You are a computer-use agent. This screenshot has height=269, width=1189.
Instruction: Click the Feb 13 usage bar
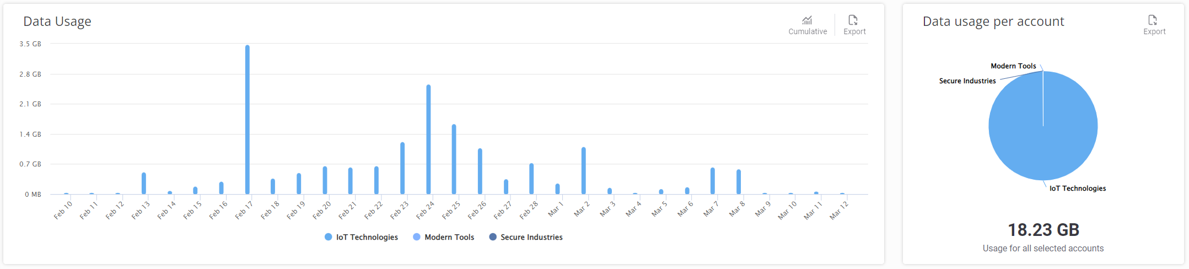click(144, 184)
